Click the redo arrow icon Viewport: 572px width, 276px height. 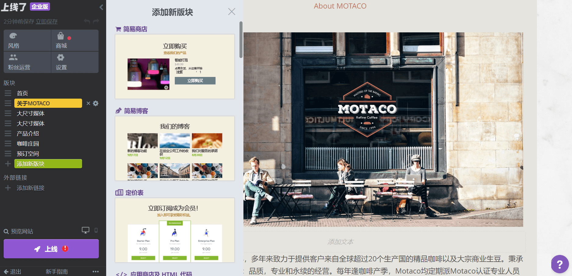pos(96,21)
